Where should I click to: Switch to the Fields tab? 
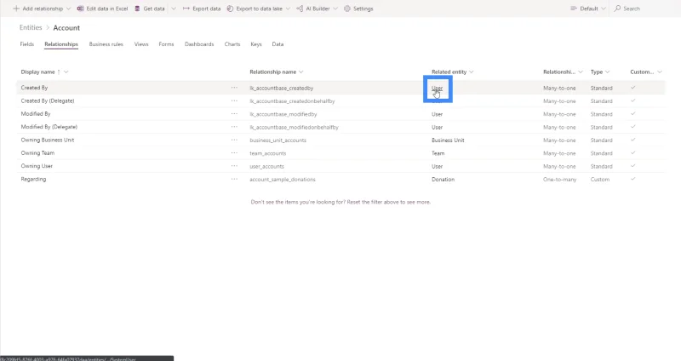click(x=27, y=44)
